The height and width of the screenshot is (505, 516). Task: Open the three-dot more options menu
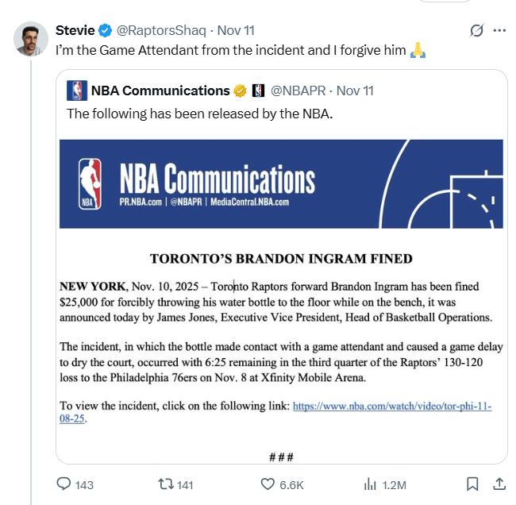click(499, 31)
